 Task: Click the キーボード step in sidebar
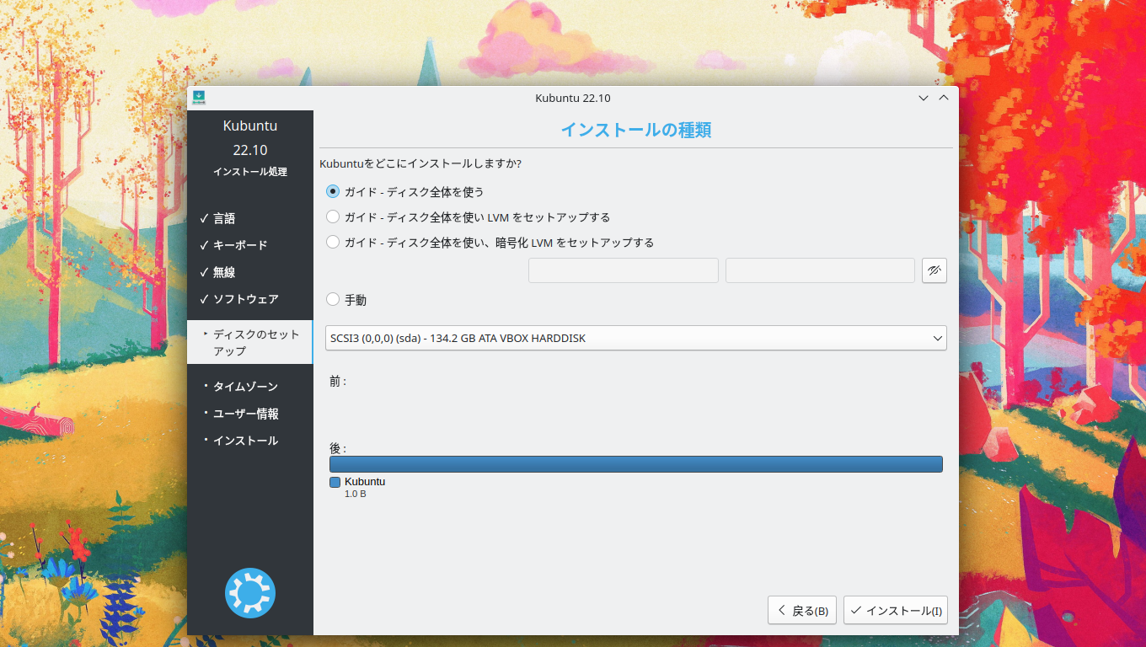pyautogui.click(x=240, y=245)
